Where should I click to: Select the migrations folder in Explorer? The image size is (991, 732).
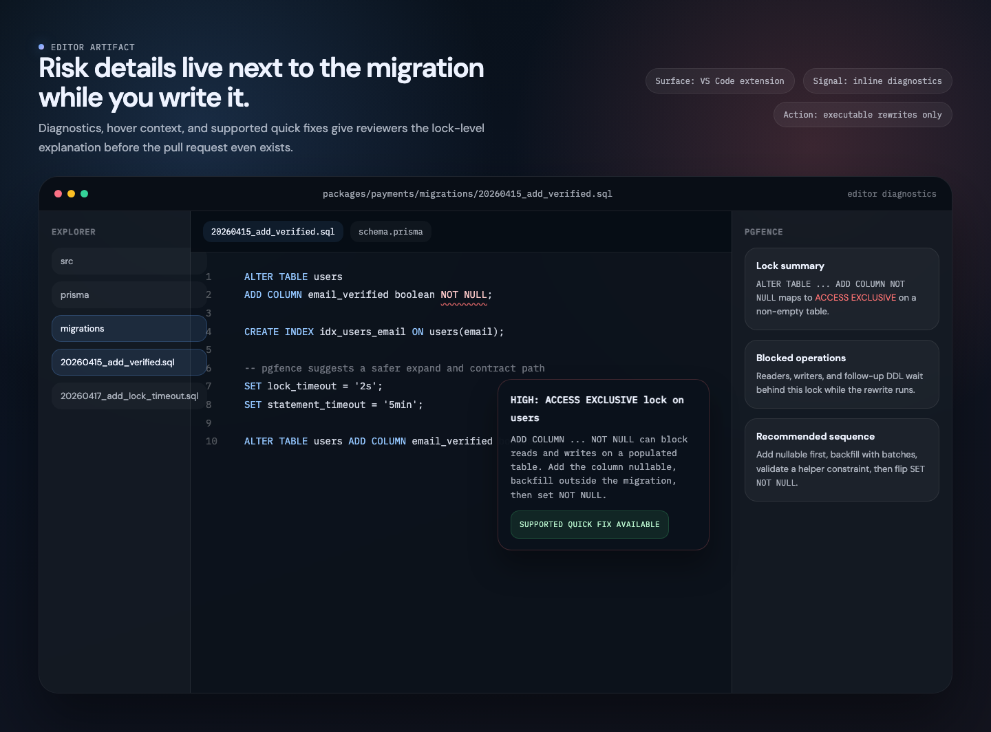tap(128, 329)
